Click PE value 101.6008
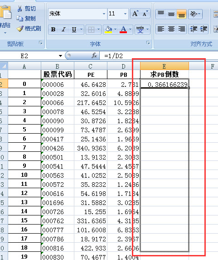 coord(91,230)
